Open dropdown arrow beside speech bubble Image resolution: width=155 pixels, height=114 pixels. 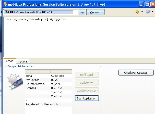click(152, 12)
